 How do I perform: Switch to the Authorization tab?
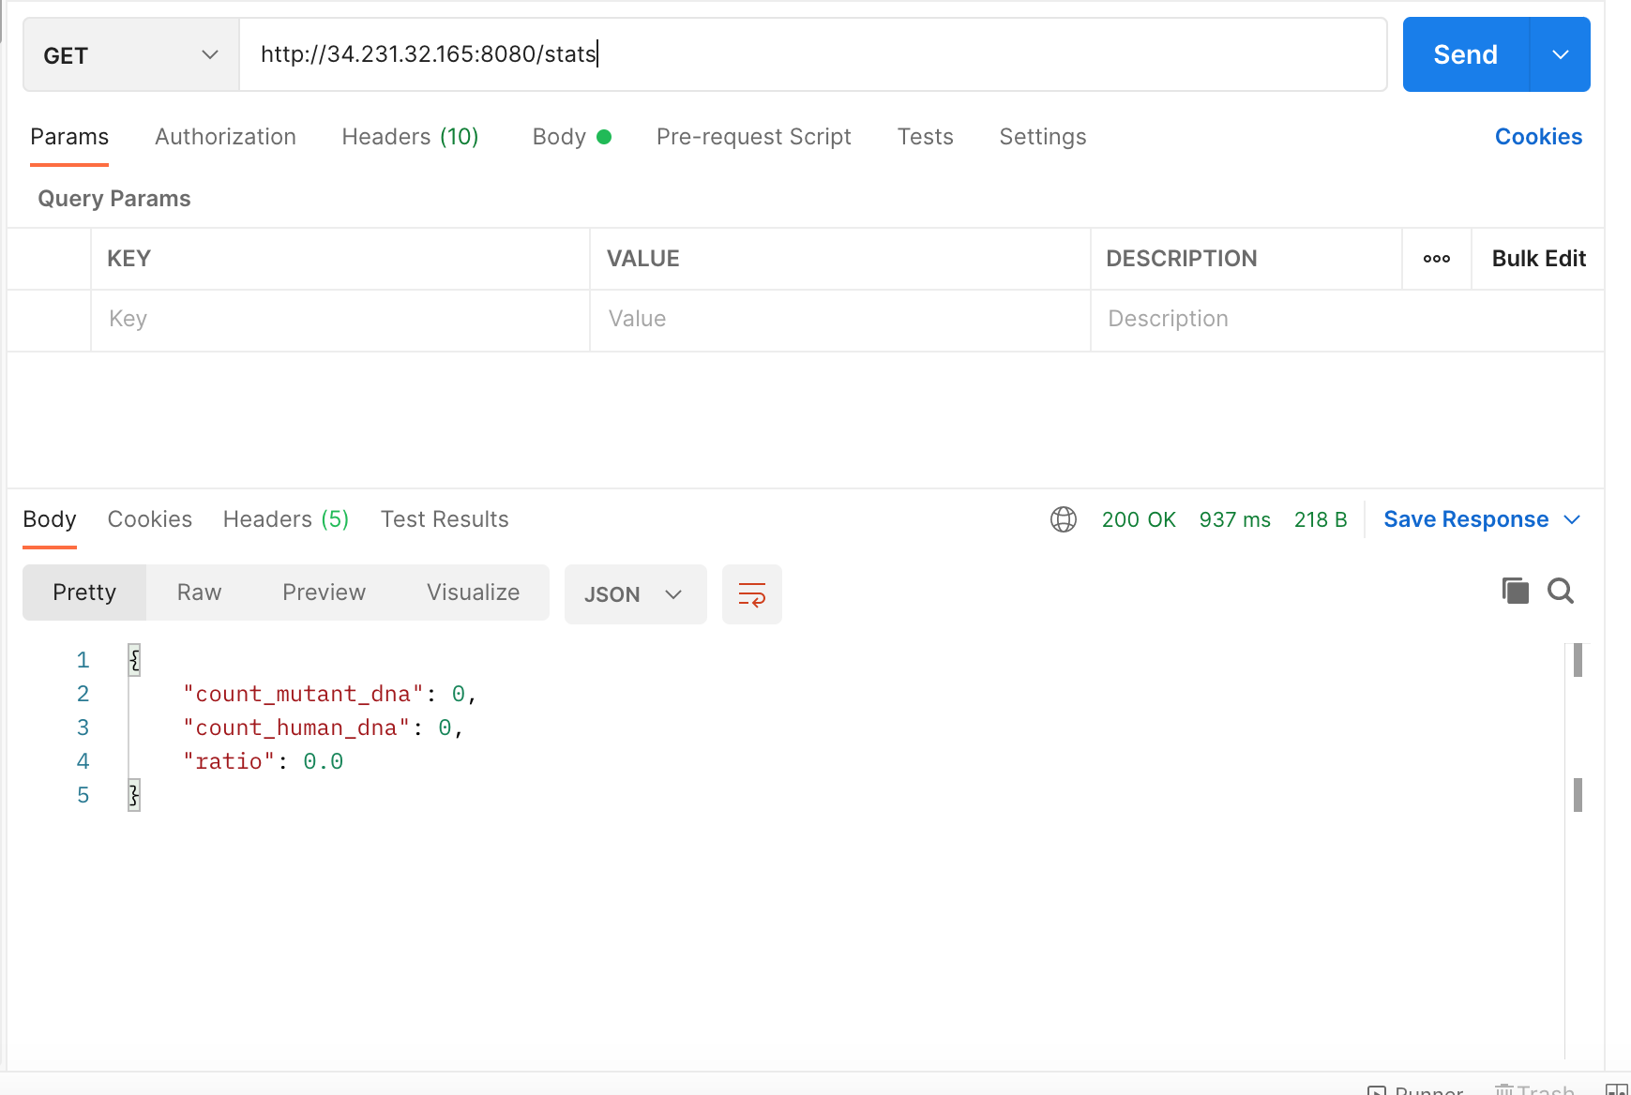[225, 137]
